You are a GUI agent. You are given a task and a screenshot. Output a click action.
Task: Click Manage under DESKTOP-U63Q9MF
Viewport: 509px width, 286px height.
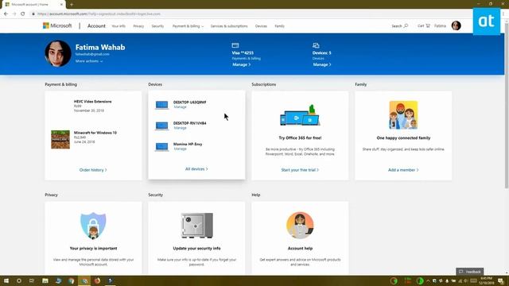pos(181,107)
